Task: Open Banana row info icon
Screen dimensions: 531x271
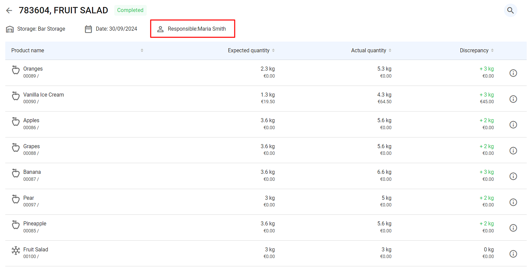Action: coord(513,176)
